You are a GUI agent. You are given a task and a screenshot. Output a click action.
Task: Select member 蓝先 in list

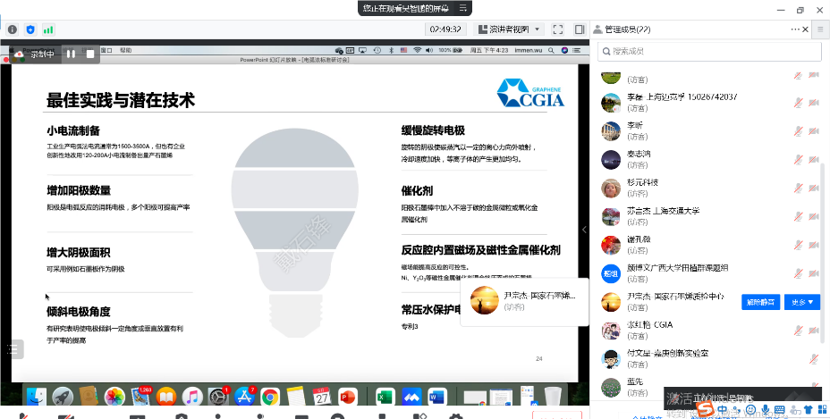coord(709,387)
